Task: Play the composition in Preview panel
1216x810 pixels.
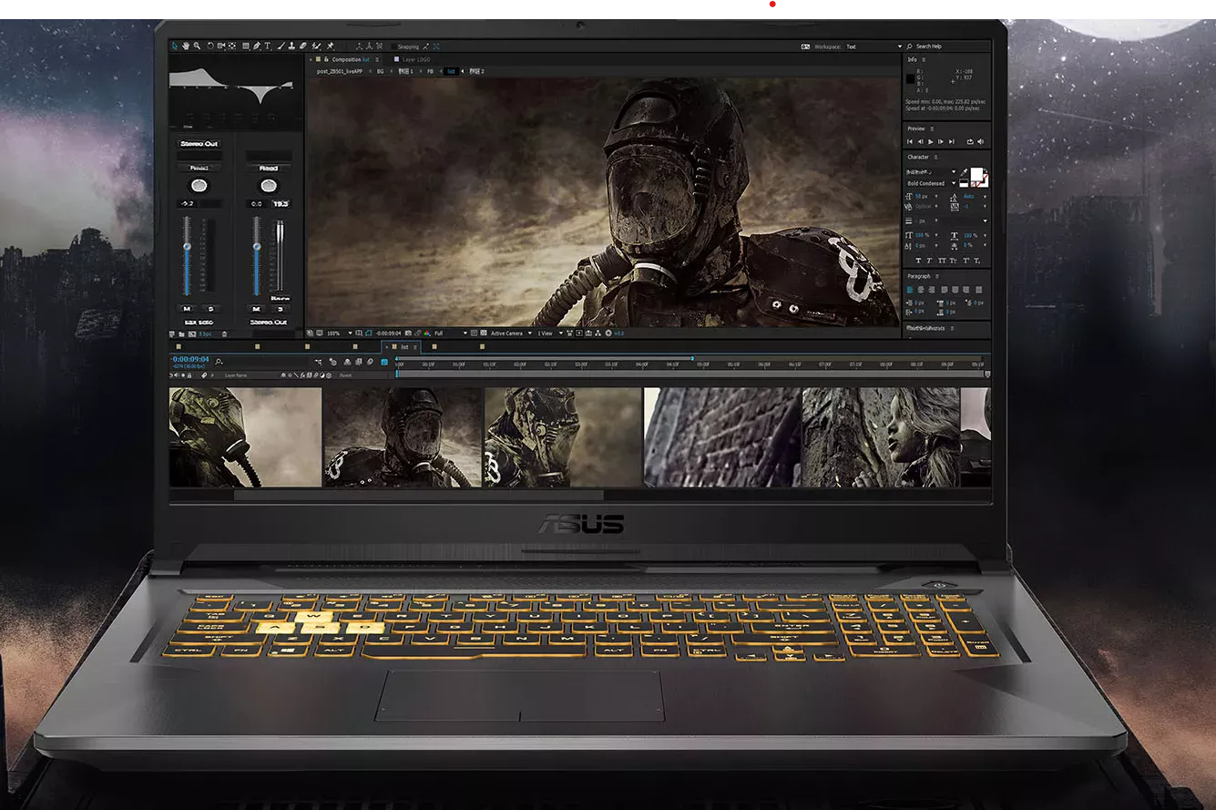Action: pyautogui.click(x=931, y=141)
